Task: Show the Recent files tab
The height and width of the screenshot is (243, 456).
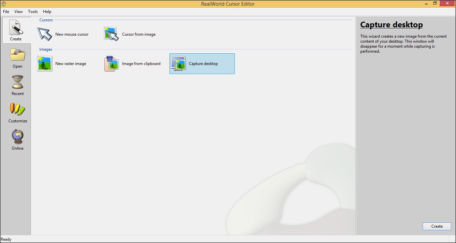Action: 18,85
